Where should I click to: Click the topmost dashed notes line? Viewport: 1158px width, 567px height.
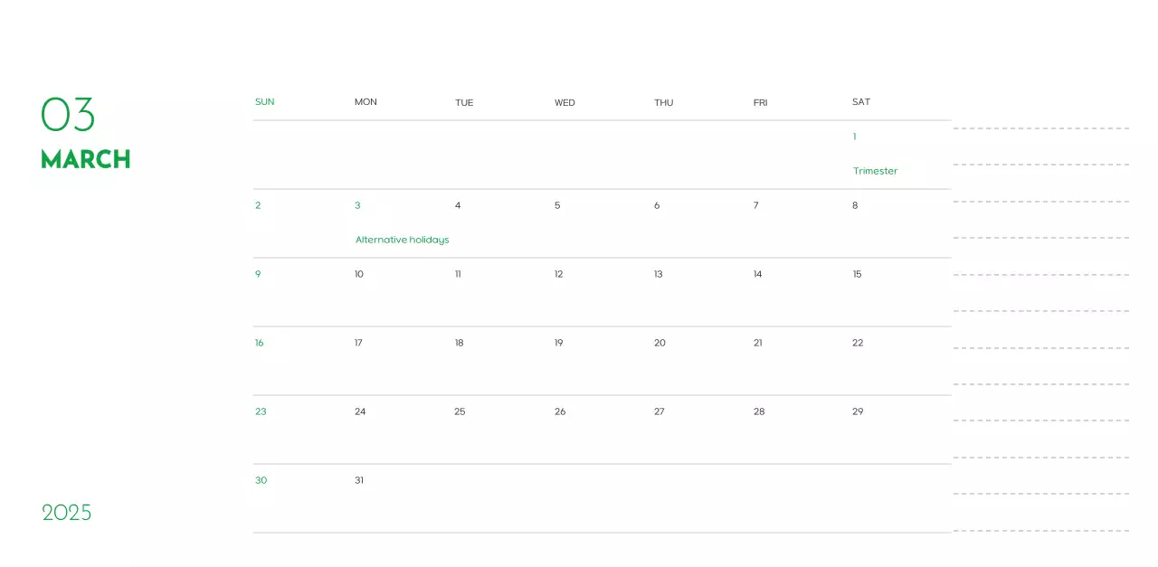pyautogui.click(x=1040, y=128)
